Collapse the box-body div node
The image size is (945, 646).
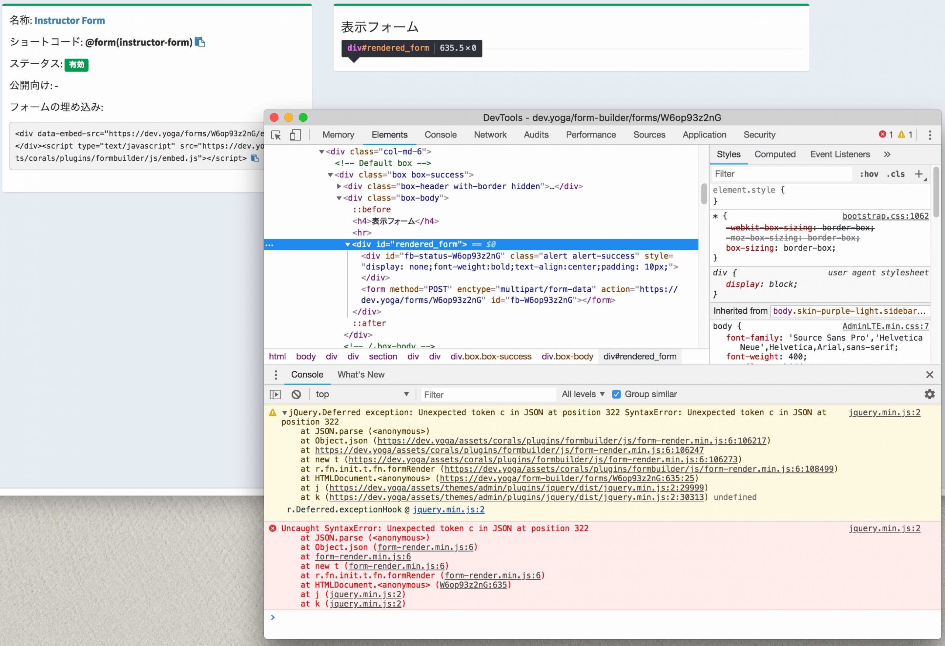click(x=339, y=198)
